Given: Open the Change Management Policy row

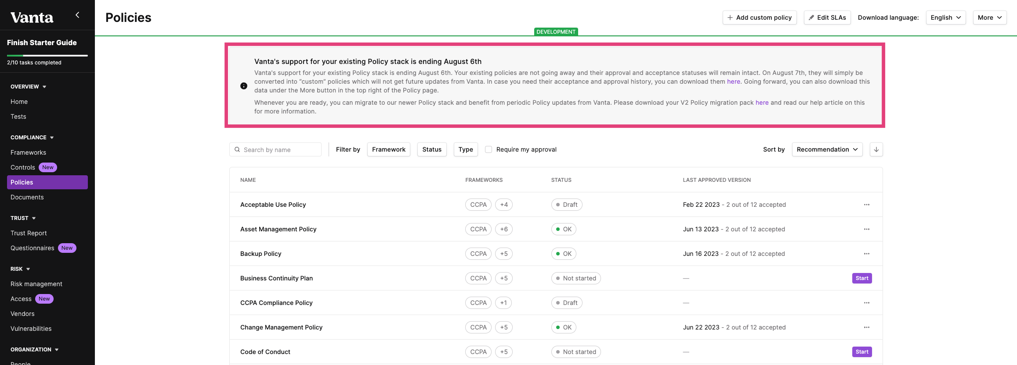Looking at the screenshot, I should tap(556, 327).
